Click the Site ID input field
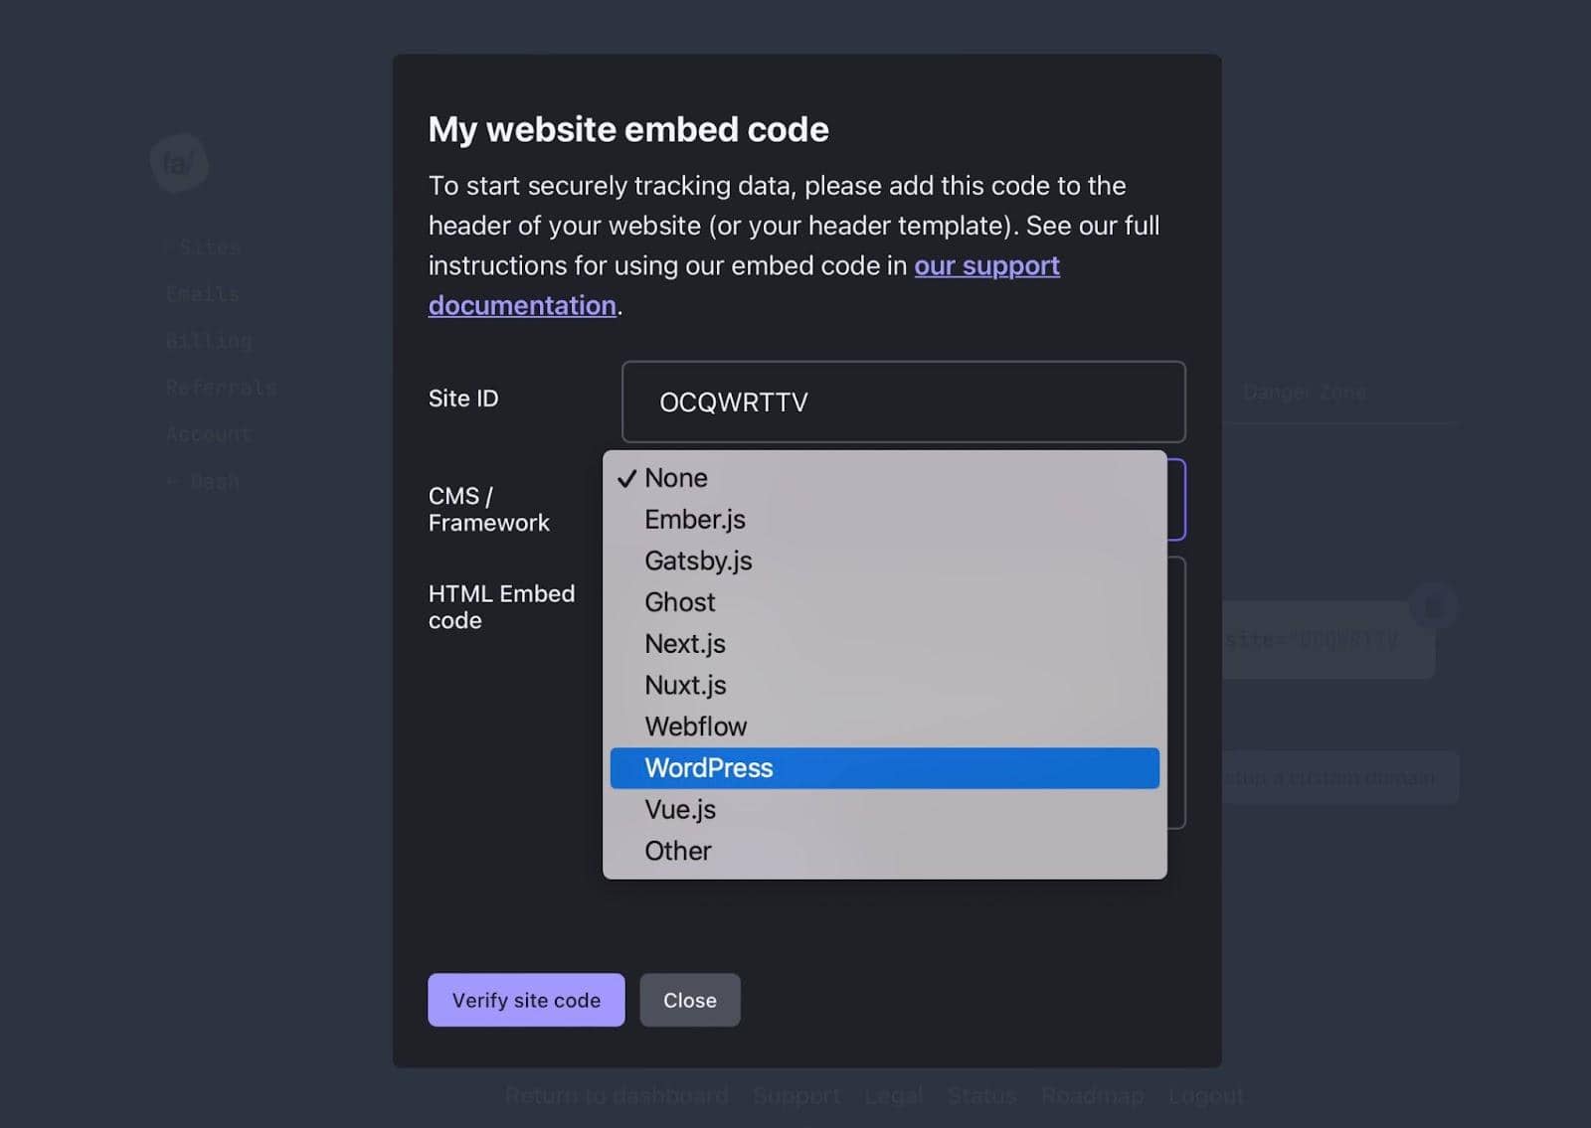Screen dimensions: 1591x1128 click(x=903, y=402)
